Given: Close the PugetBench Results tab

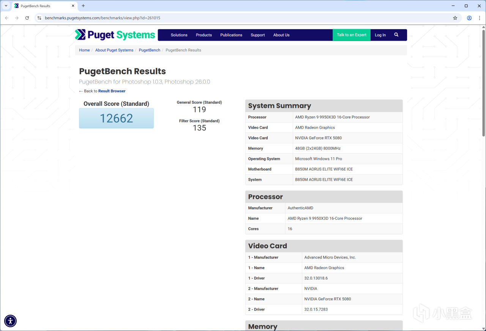Looking at the screenshot, I should point(73,6).
